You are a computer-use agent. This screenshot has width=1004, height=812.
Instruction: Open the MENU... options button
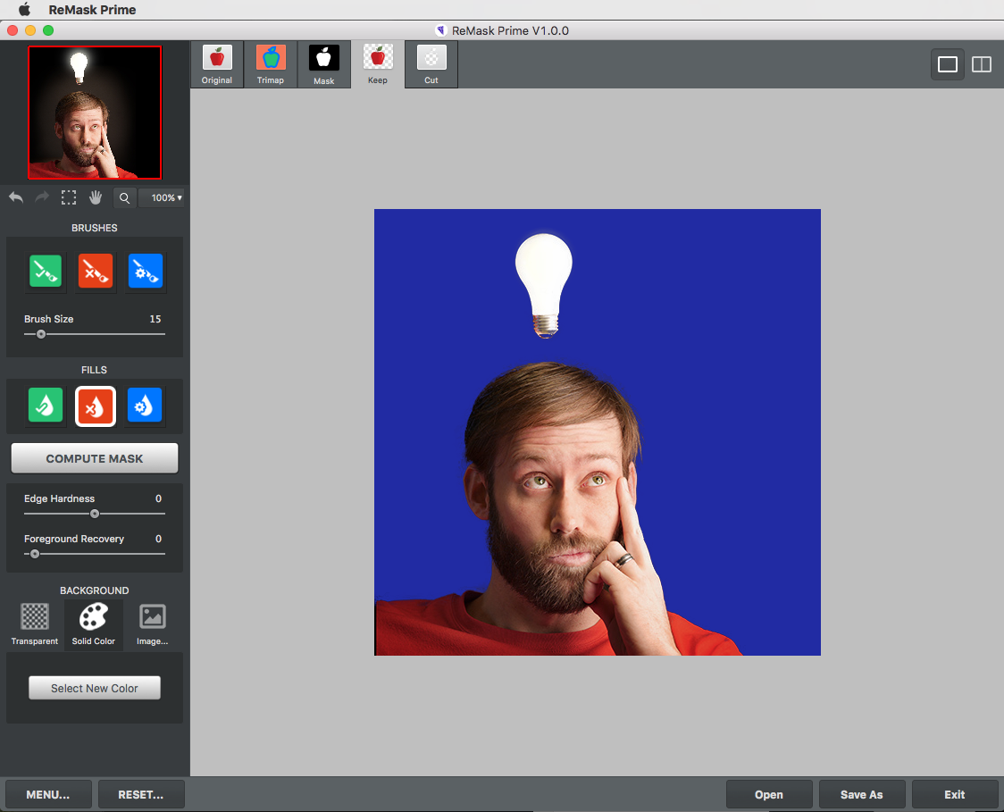[48, 794]
